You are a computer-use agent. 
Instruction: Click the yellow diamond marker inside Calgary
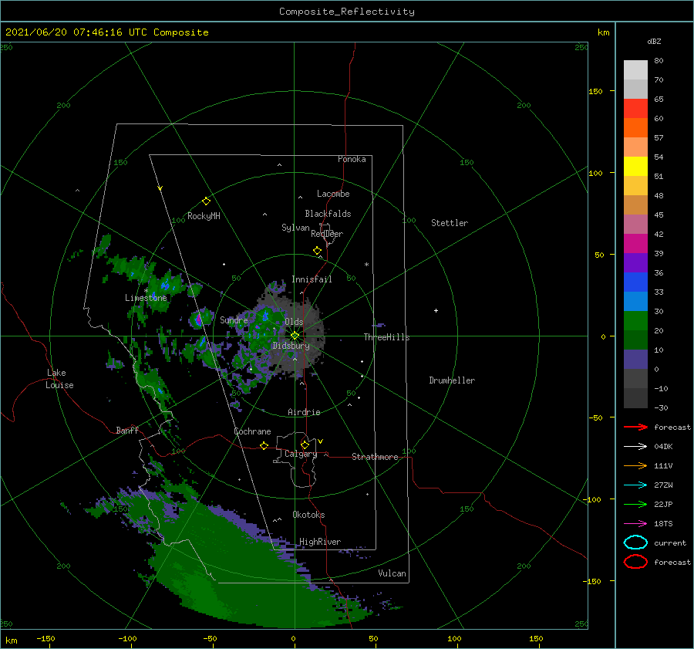tap(305, 444)
